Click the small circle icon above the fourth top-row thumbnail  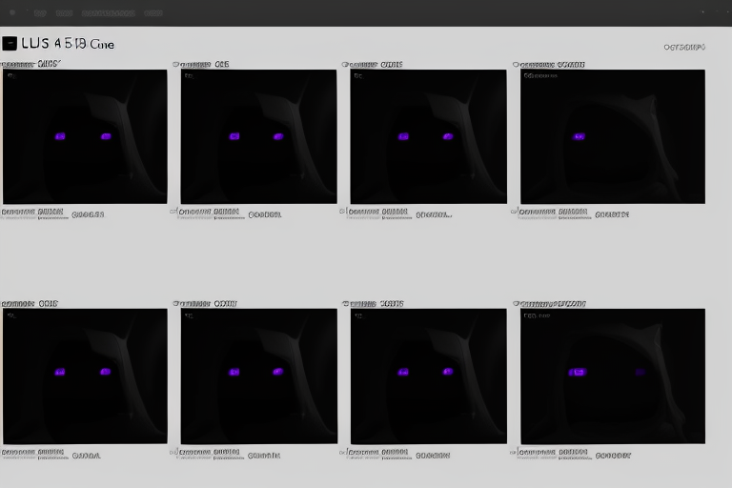[516, 65]
